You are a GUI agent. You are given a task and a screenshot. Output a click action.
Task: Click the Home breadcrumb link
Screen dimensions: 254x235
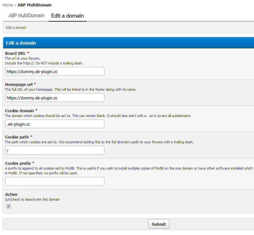point(7,5)
